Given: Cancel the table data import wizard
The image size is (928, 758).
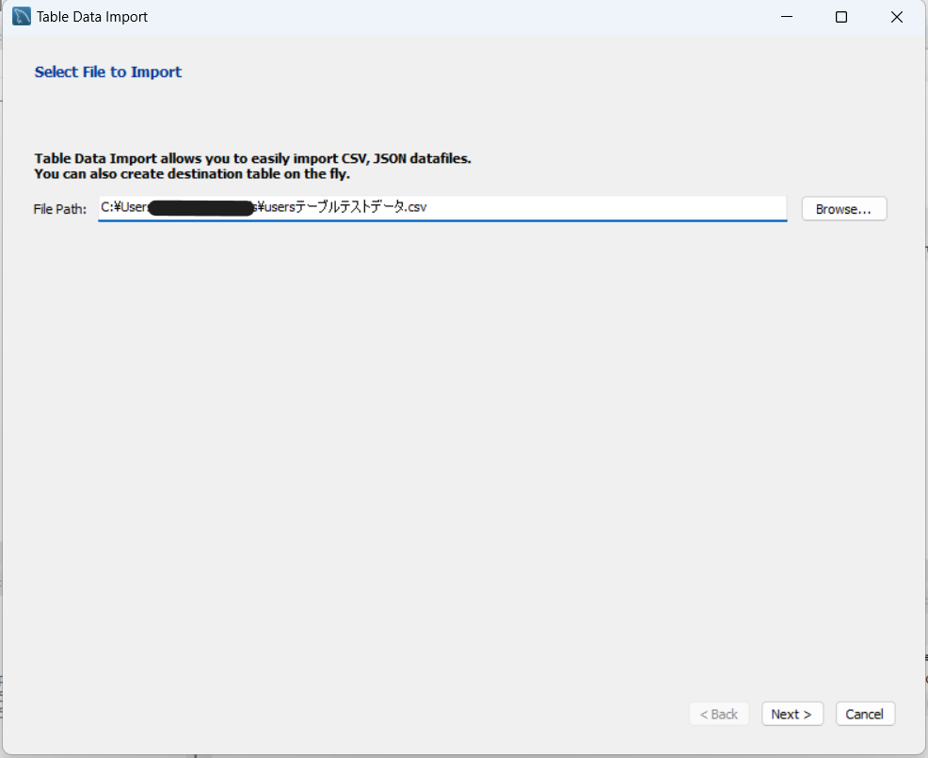Looking at the screenshot, I should click(x=864, y=714).
